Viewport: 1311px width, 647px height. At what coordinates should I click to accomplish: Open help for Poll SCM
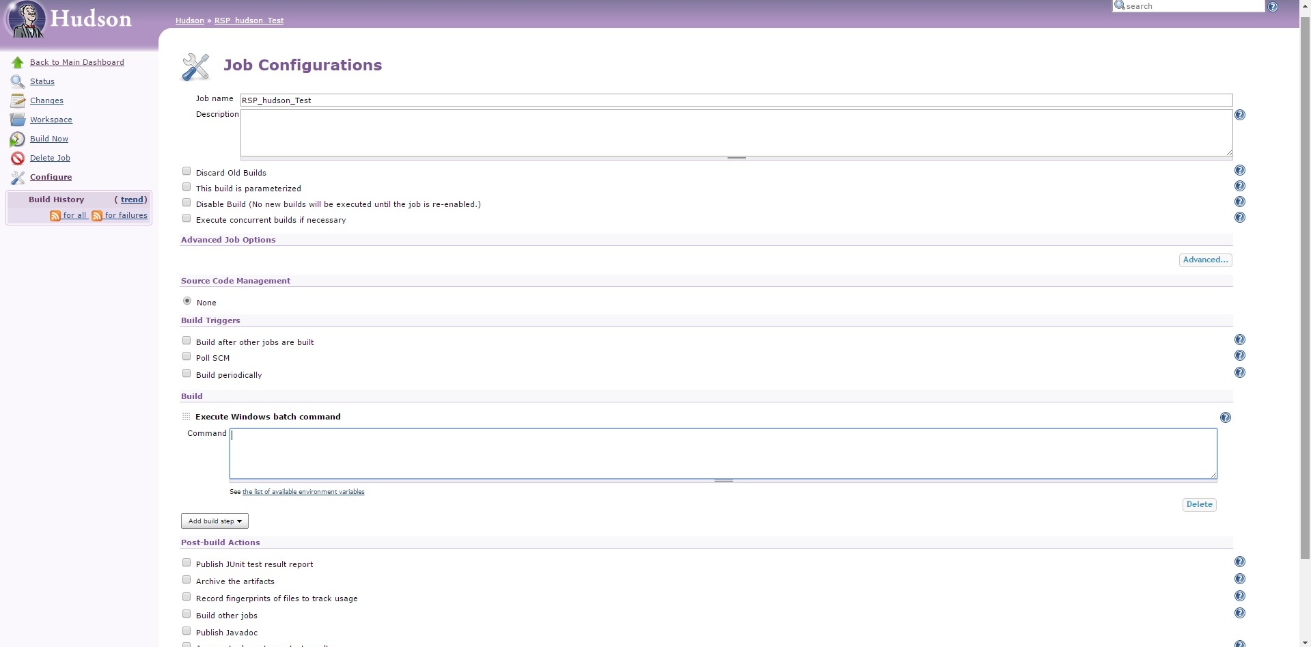click(1240, 355)
